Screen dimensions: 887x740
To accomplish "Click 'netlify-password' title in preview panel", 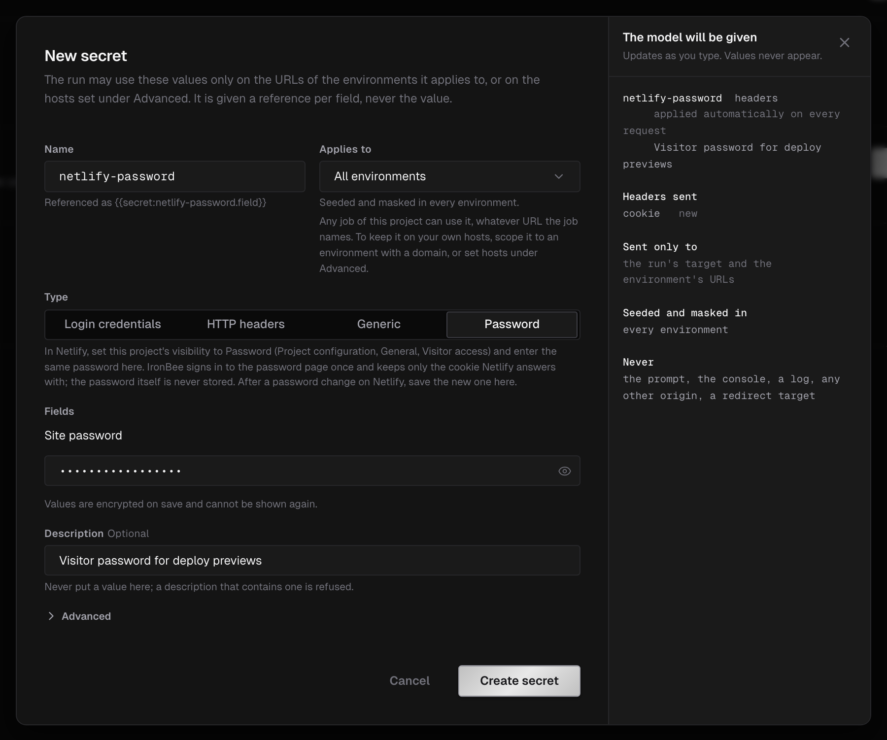I will [x=672, y=98].
